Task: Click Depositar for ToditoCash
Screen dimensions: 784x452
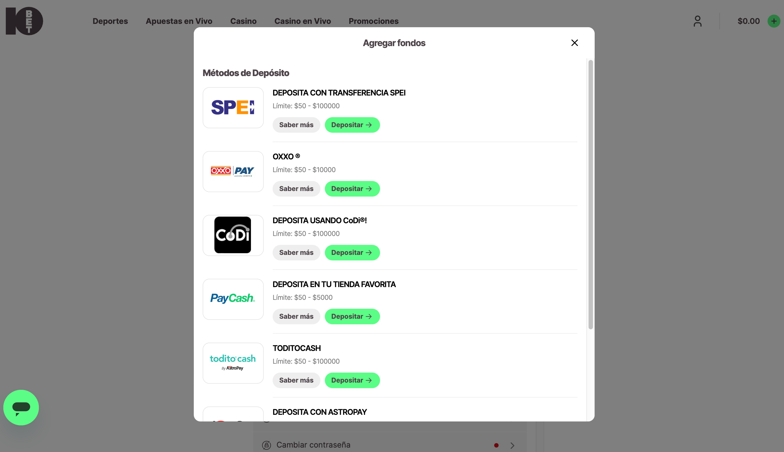Action: tap(352, 380)
